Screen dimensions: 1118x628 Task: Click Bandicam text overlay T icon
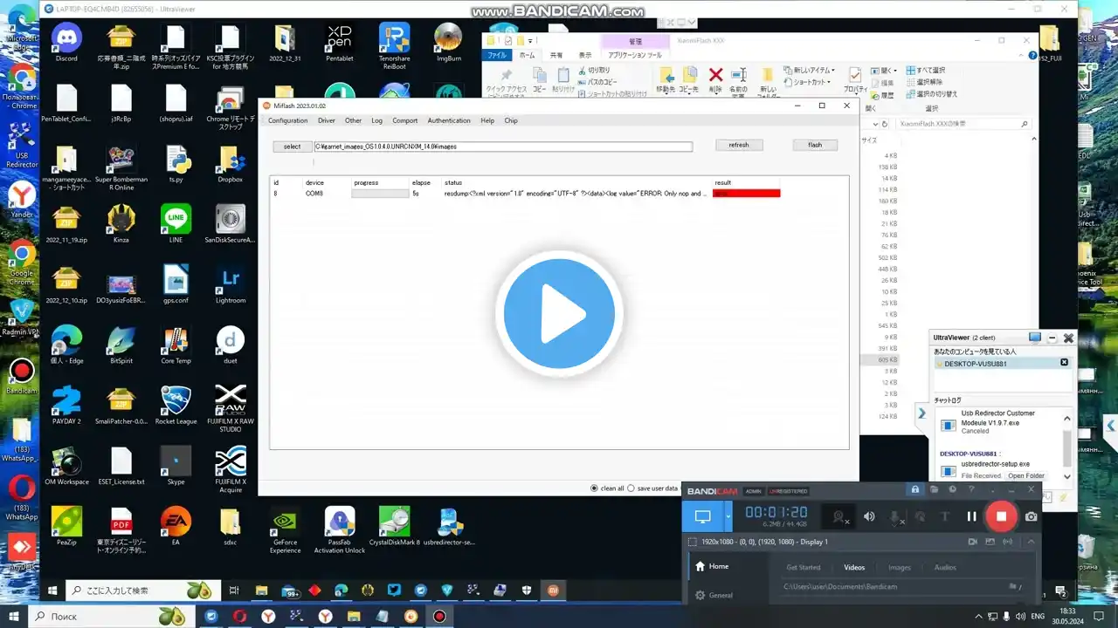click(944, 516)
